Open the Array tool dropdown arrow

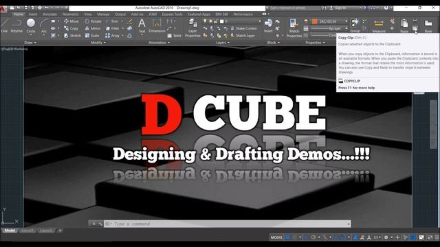point(122,36)
